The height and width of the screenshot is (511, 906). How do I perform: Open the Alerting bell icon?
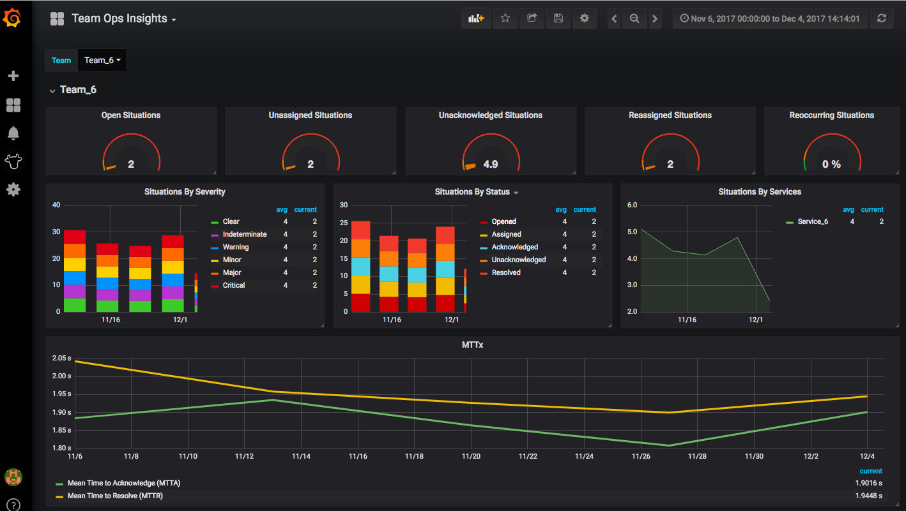point(13,133)
